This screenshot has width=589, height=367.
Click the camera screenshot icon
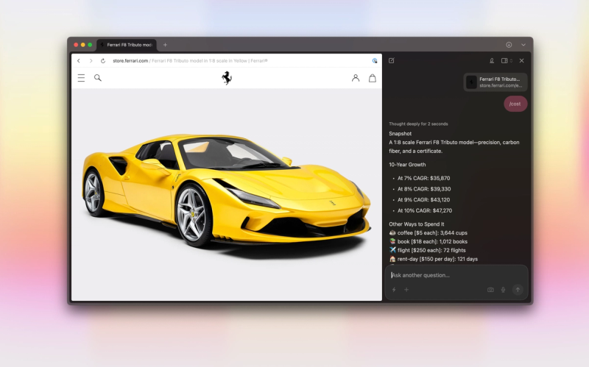pyautogui.click(x=490, y=290)
